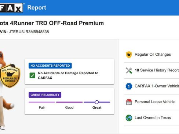Click the Good label under reliability bar
The width and height of the screenshot is (179, 134).
(x=69, y=108)
